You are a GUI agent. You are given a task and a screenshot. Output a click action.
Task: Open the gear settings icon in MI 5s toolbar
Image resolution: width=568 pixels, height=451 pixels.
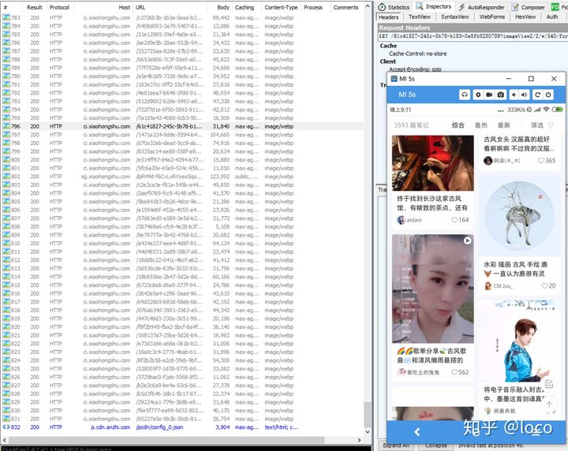tap(478, 95)
